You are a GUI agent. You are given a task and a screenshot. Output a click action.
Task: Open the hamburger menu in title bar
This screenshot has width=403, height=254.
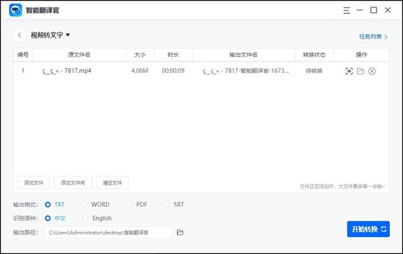[x=346, y=10]
